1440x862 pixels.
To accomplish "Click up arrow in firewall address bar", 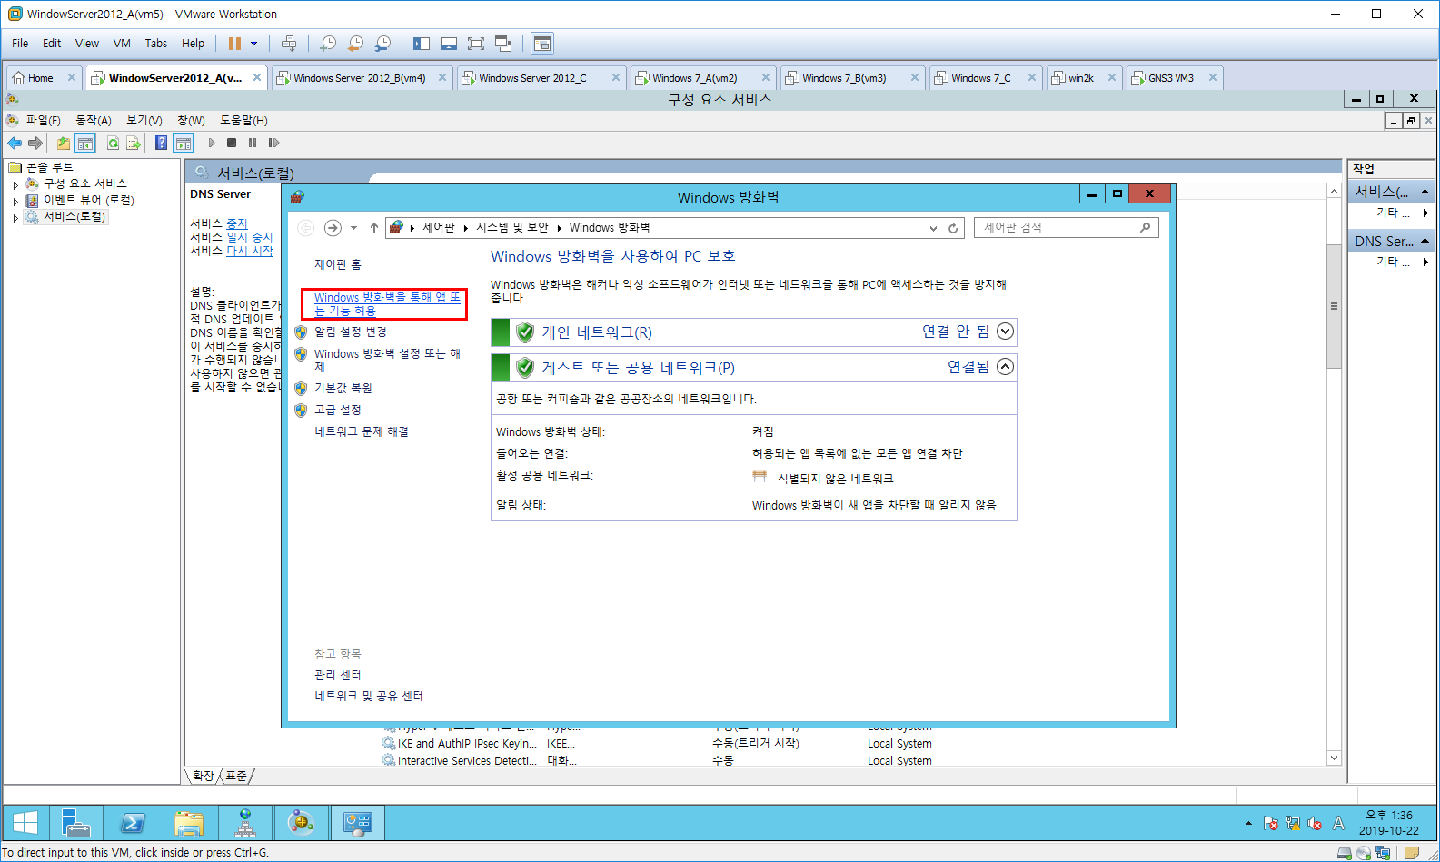I will pos(374,228).
